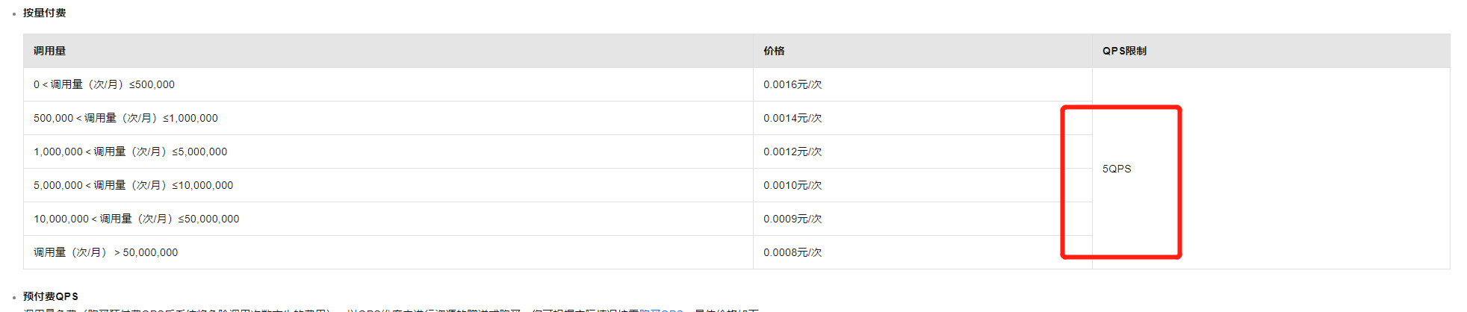Click the bullet before 按量付费
The height and width of the screenshot is (312, 1467).
point(14,14)
